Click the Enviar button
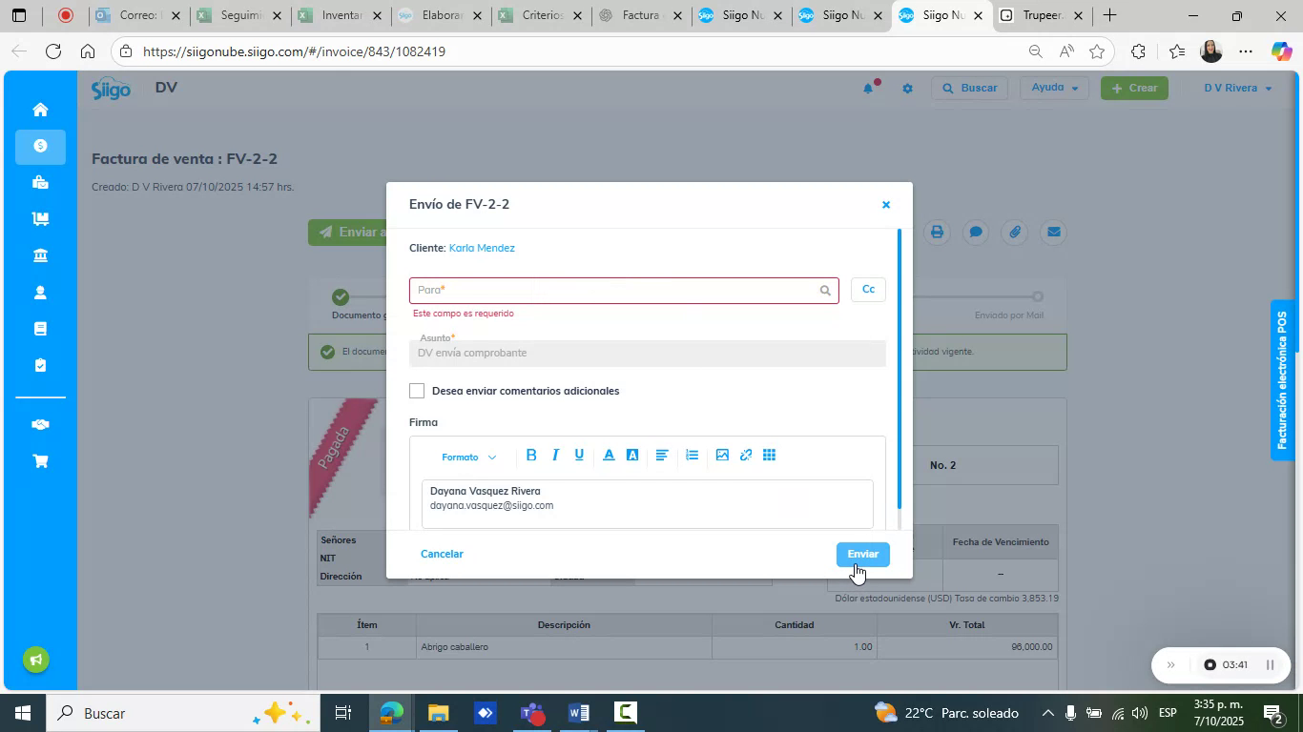 (x=863, y=555)
